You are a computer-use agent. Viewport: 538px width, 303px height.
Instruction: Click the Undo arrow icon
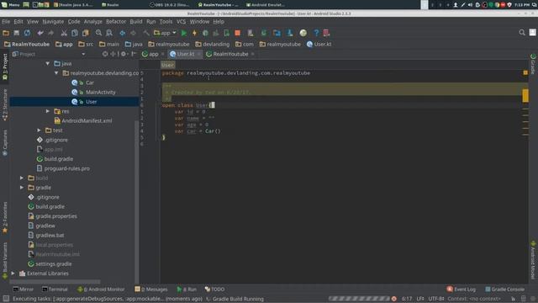40,33
